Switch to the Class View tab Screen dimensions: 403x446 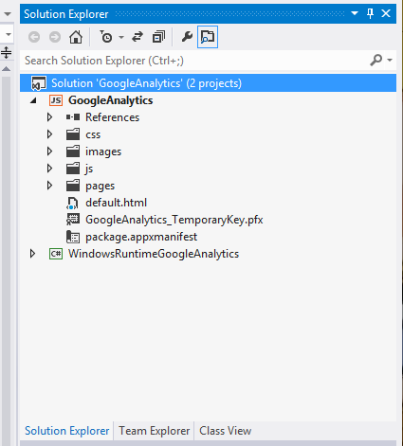coord(226,431)
